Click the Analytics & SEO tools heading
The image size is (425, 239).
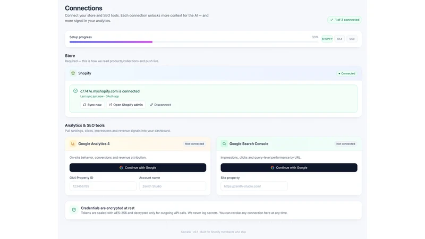[84, 125]
